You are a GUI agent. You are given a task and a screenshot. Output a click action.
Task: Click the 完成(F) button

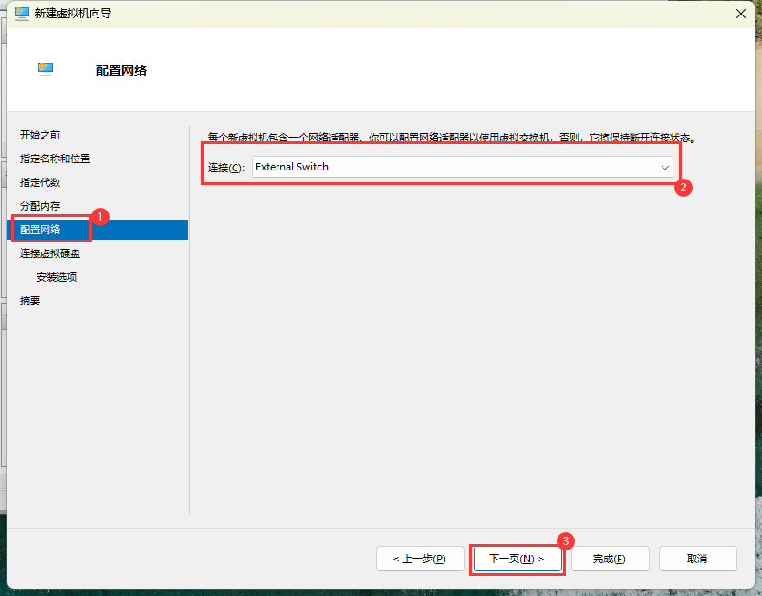610,559
